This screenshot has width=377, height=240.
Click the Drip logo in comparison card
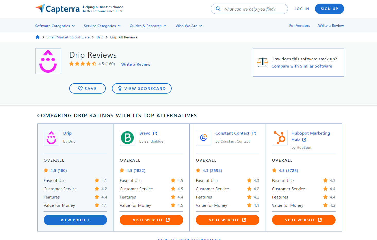click(51, 138)
